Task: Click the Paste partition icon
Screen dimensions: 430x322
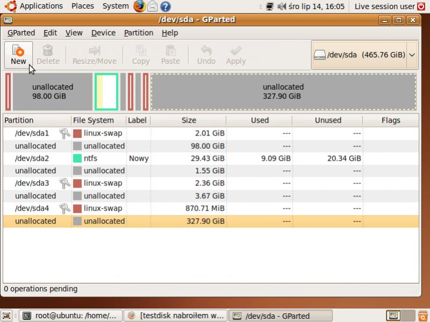Action: click(171, 51)
